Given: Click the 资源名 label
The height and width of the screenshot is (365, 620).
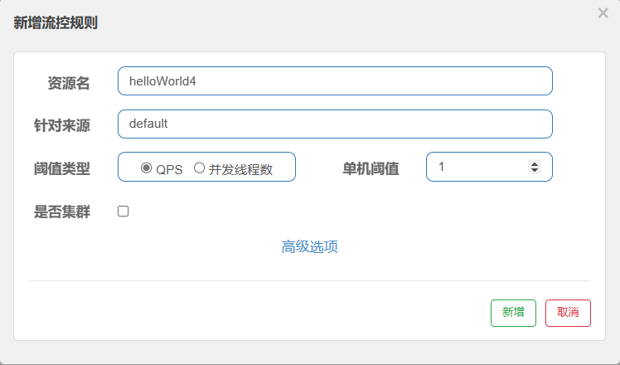Looking at the screenshot, I should (69, 83).
